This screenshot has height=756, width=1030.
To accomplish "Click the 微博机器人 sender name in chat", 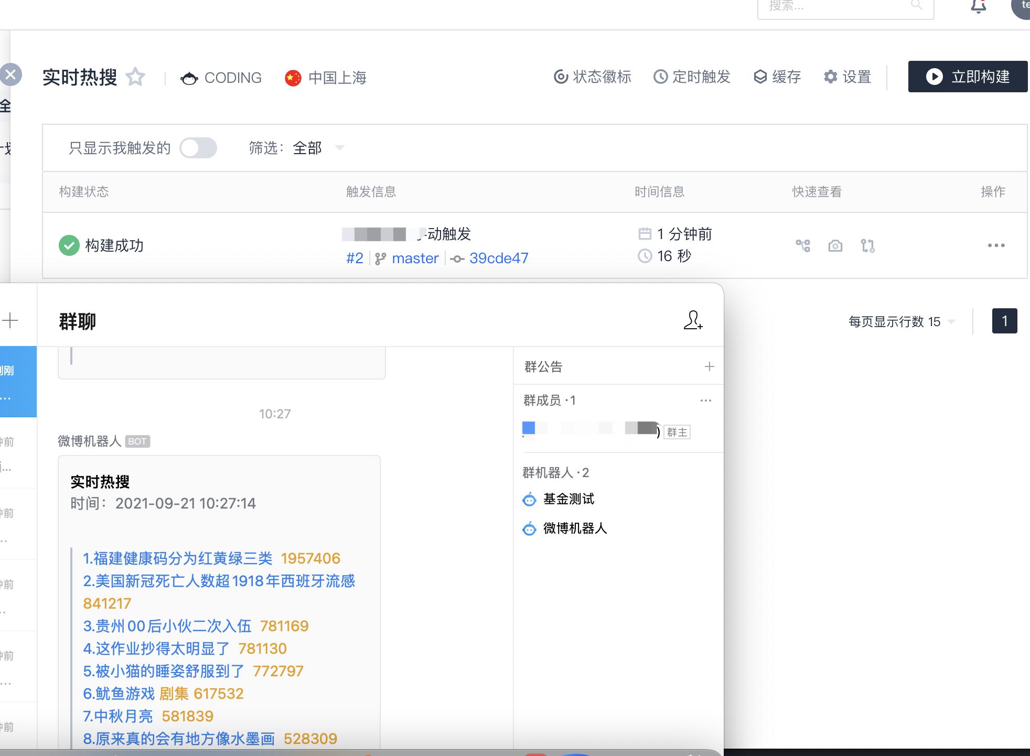I will coord(90,441).
